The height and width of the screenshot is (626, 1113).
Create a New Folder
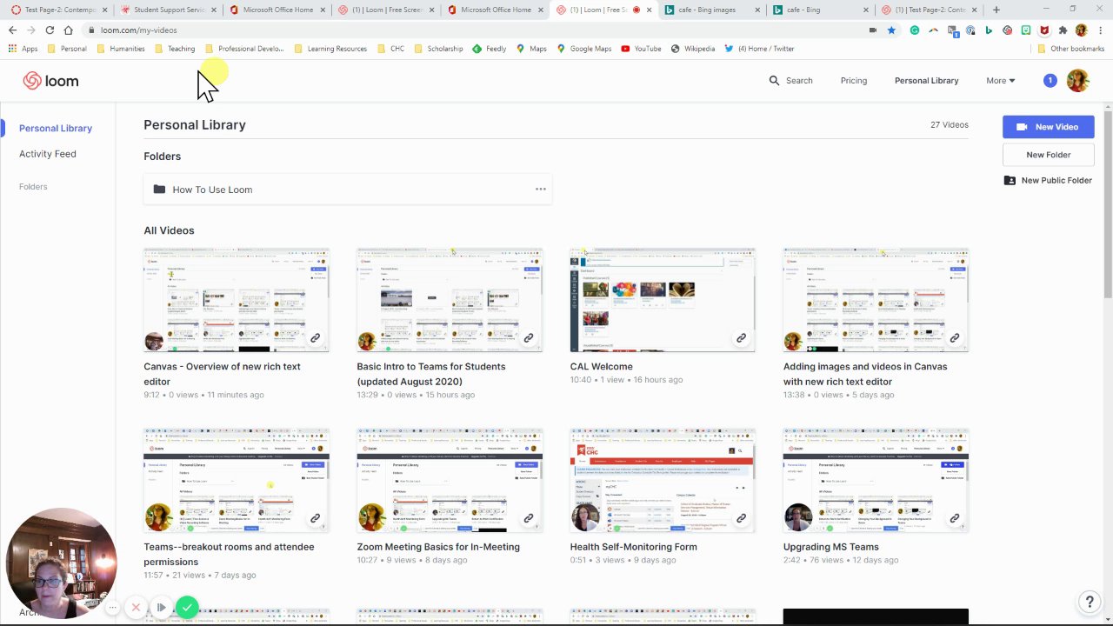tap(1048, 155)
